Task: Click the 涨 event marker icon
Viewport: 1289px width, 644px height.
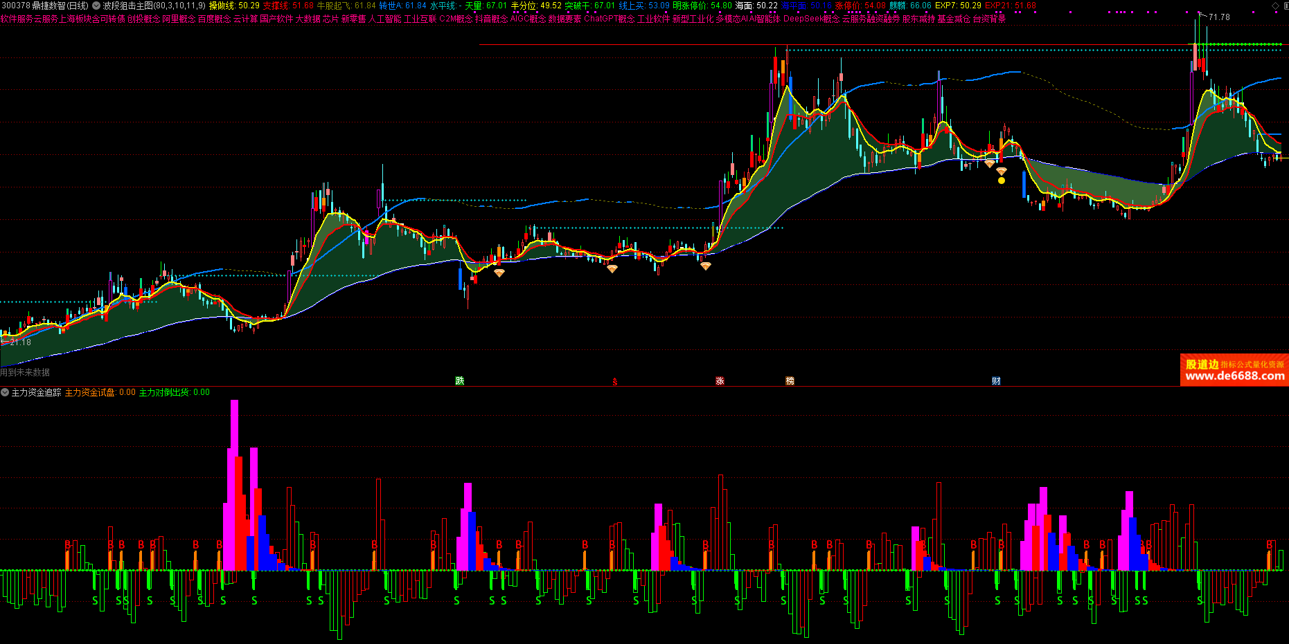Action: pos(720,381)
